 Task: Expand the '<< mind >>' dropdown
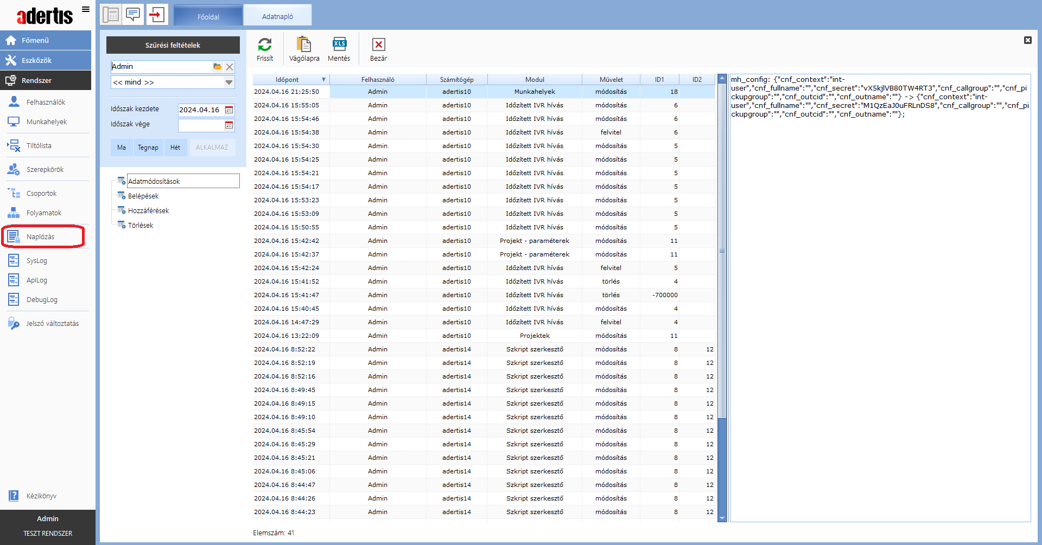point(229,82)
